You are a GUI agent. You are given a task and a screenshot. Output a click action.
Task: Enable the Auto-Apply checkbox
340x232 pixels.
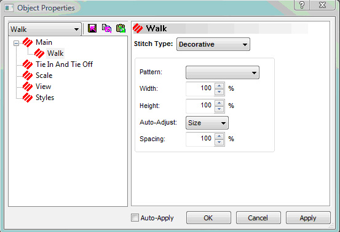[135, 217]
